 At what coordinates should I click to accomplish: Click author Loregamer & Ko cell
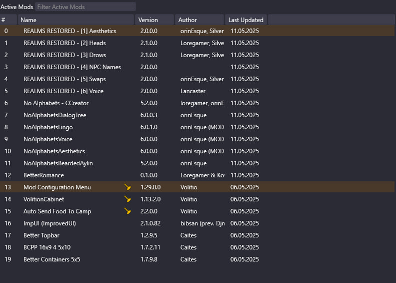(x=202, y=175)
